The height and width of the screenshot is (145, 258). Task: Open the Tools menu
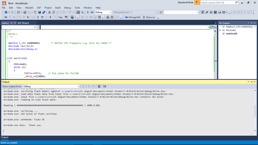(77, 8)
